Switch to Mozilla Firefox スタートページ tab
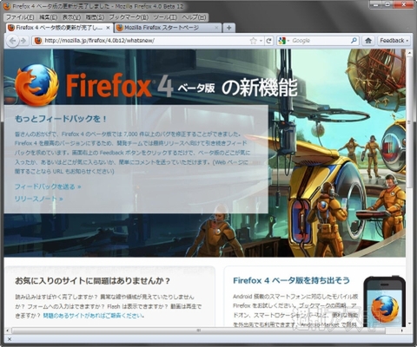Screen dimensions: 417x347 [168, 28]
